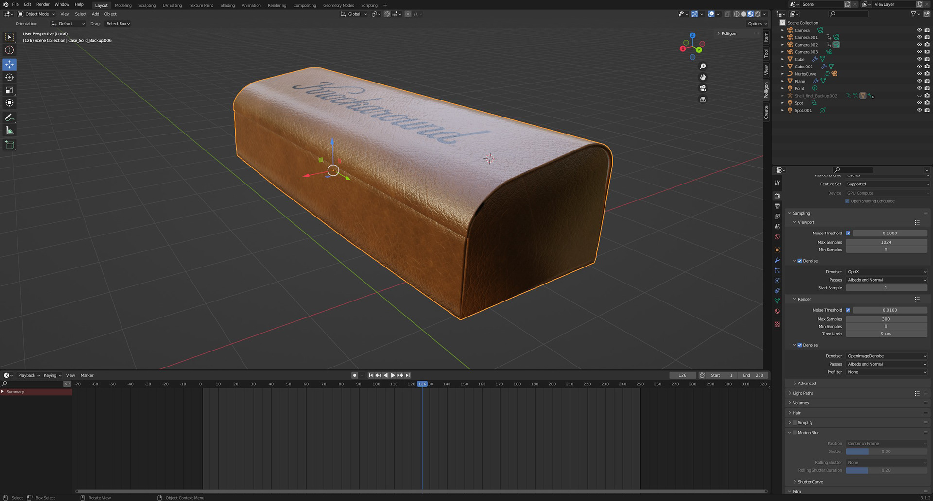Expand the Shutter Curve section
This screenshot has height=501, width=933.
pyautogui.click(x=810, y=482)
